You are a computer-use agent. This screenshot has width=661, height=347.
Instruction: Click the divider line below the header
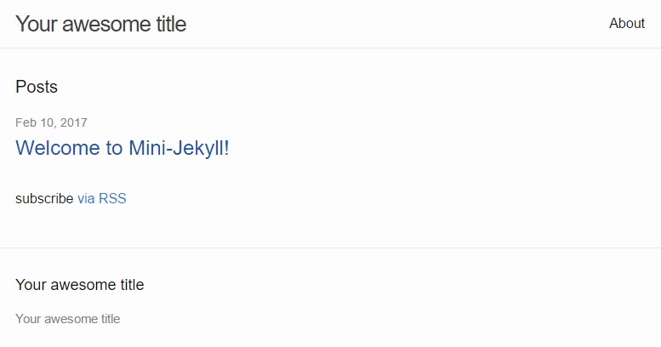330,48
